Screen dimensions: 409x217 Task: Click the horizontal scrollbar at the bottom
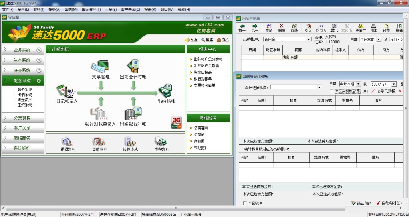click(176, 208)
